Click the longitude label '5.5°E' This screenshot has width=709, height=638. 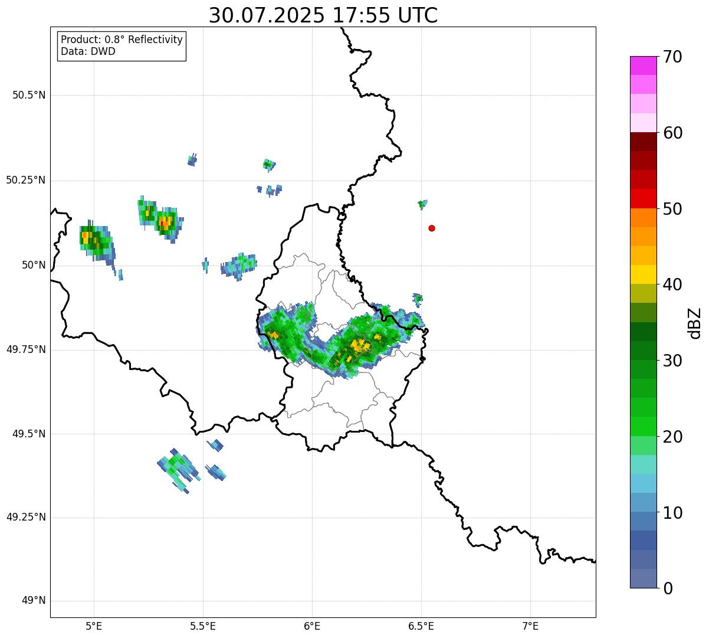click(203, 626)
